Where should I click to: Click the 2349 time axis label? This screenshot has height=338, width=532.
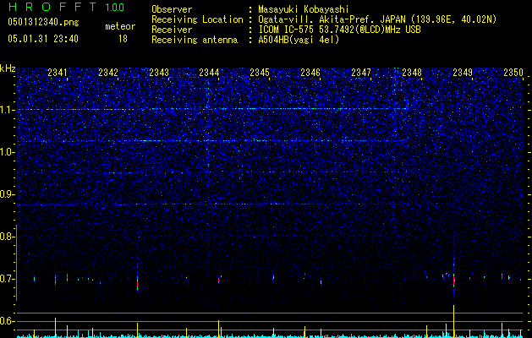coord(463,72)
